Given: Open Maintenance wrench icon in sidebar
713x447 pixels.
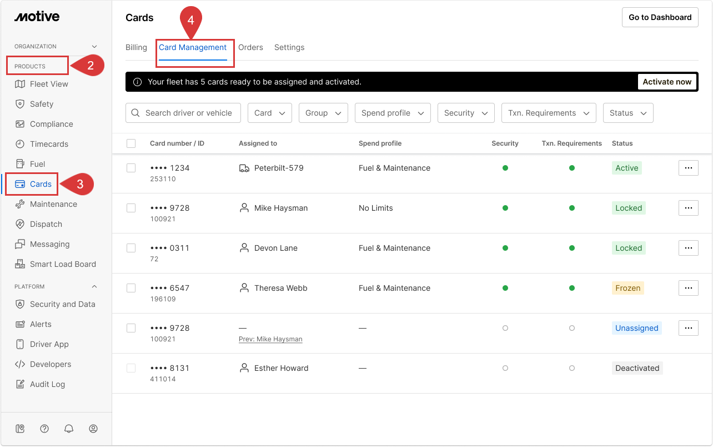Looking at the screenshot, I should pos(20,204).
